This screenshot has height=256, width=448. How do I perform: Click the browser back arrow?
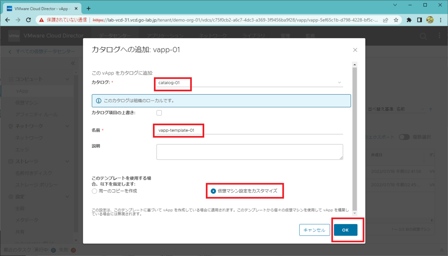tap(7, 20)
